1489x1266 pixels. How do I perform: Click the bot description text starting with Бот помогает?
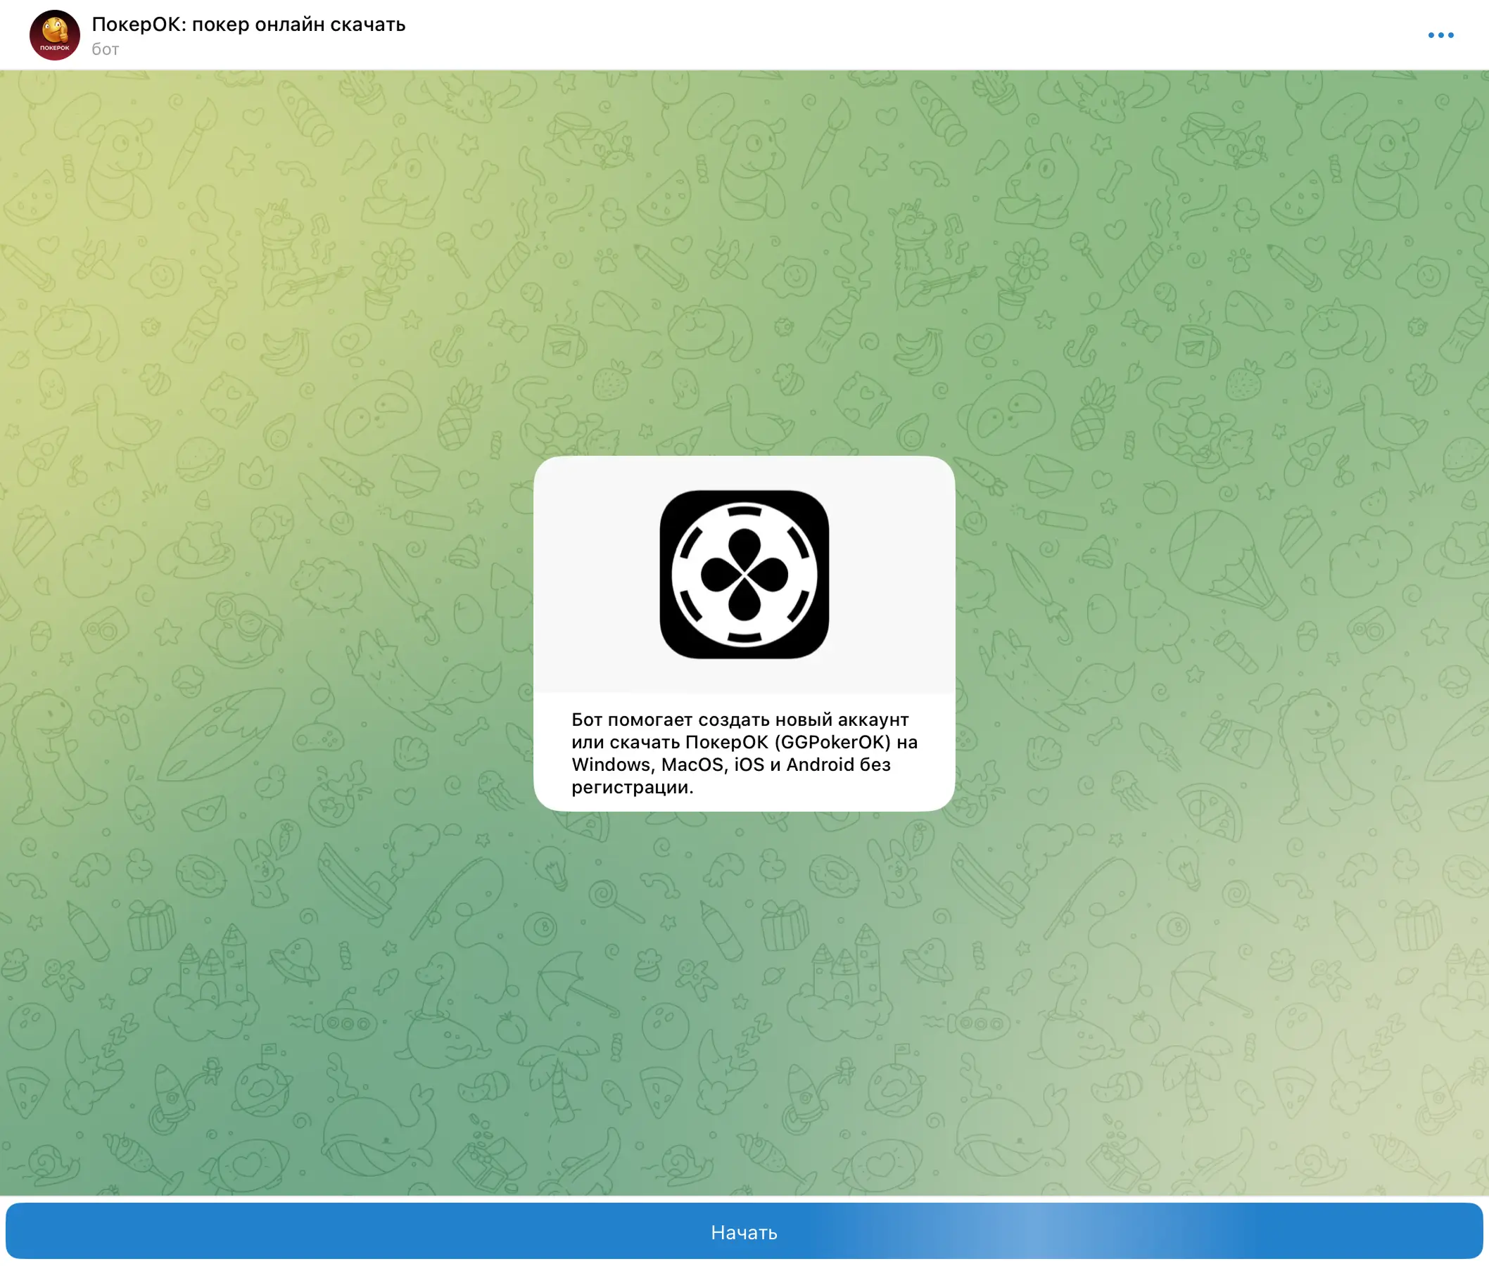pos(744,753)
